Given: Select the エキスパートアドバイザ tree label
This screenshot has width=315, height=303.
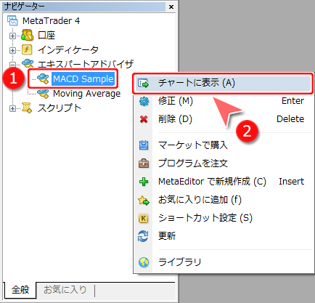Looking at the screenshot, I should (x=86, y=64).
